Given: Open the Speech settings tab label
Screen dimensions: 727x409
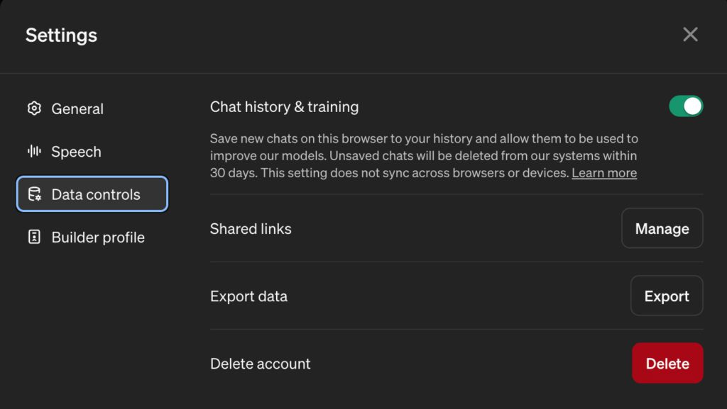Looking at the screenshot, I should point(76,152).
